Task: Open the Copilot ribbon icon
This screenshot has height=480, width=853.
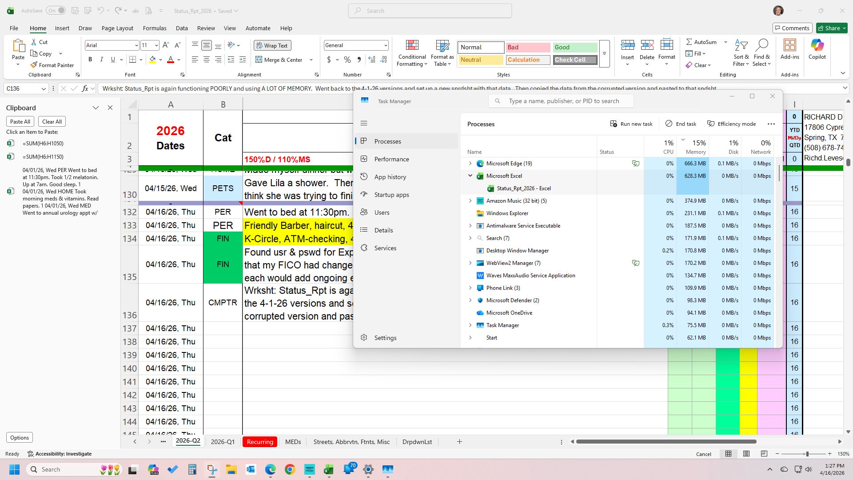Action: (x=817, y=45)
